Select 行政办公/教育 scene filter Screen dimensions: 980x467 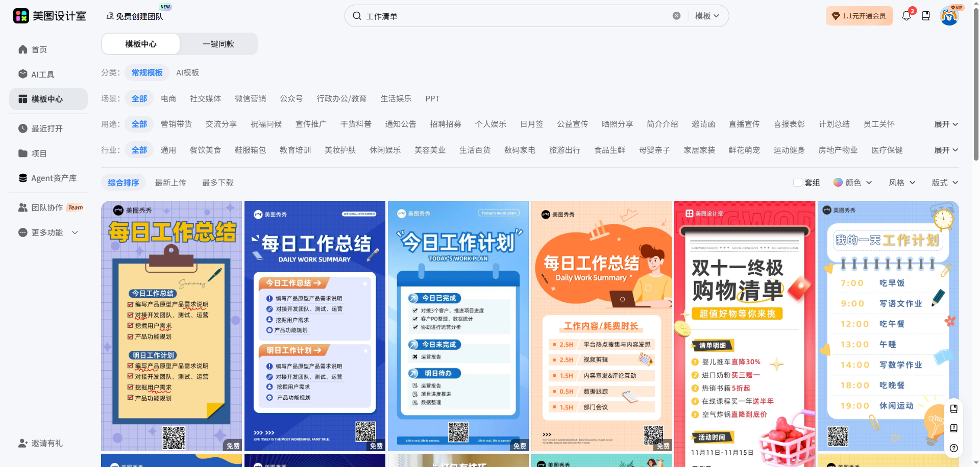341,98
